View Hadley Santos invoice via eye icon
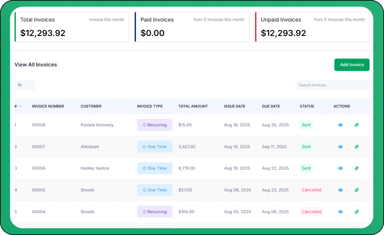Image resolution: width=384 pixels, height=235 pixels. [x=340, y=168]
